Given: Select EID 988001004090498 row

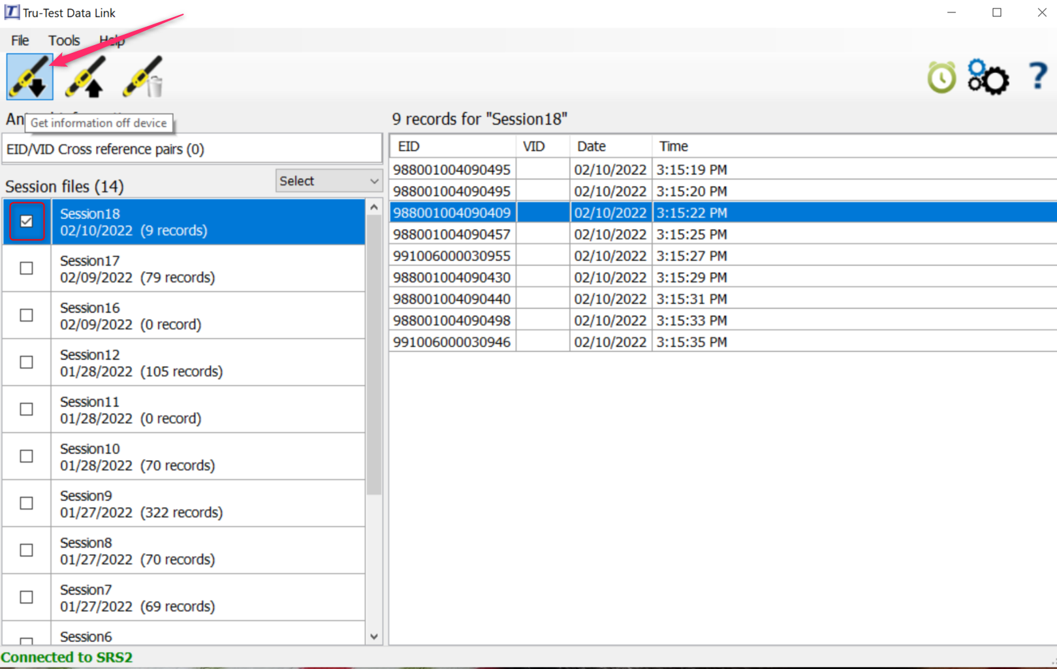Looking at the screenshot, I should [x=723, y=320].
